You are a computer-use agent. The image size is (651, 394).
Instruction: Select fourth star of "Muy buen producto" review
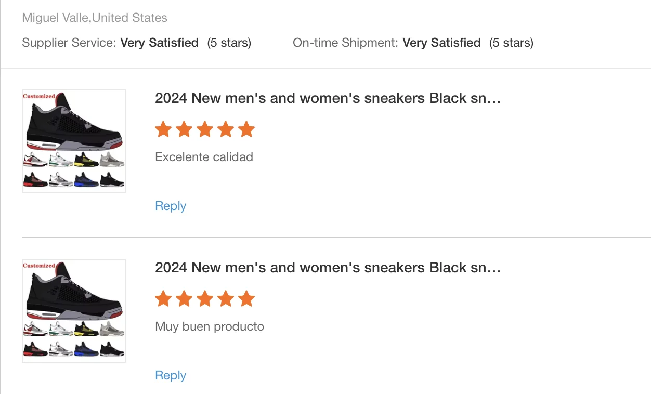pyautogui.click(x=226, y=299)
